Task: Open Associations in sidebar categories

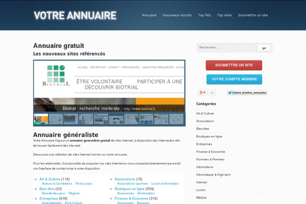Action: point(205,121)
